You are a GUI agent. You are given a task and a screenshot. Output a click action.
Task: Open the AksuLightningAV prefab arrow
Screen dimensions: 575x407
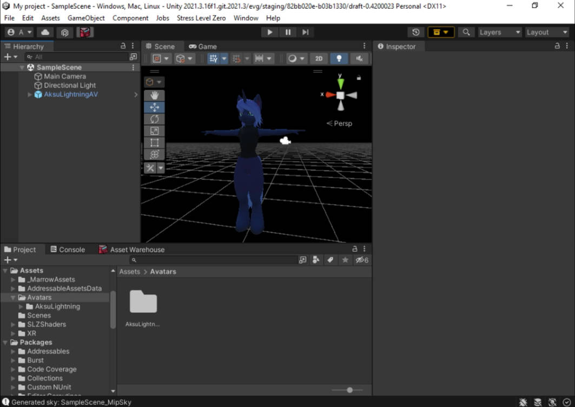click(x=136, y=94)
